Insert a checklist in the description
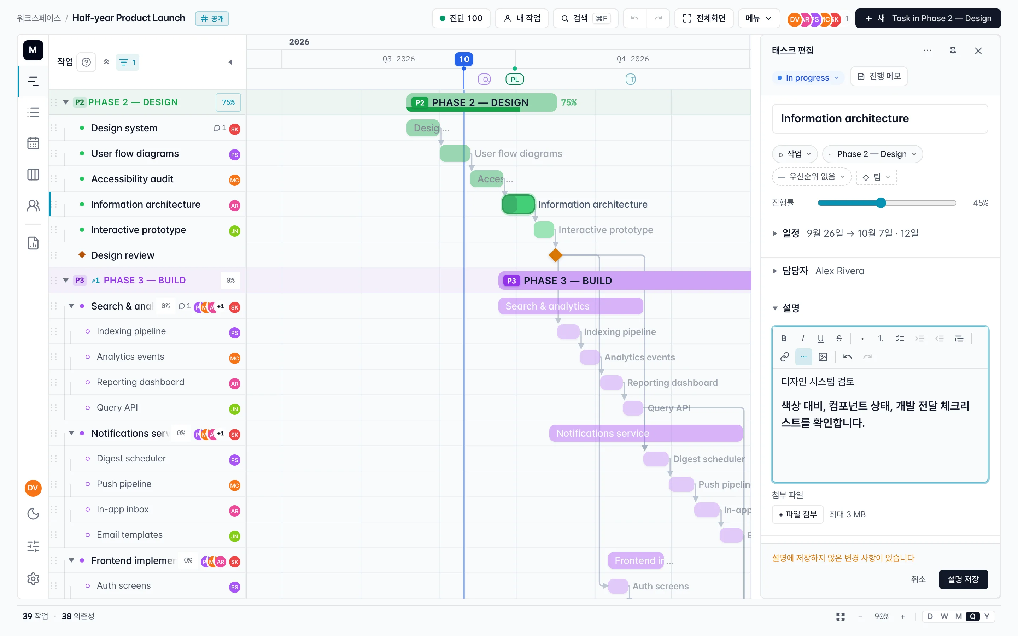Image resolution: width=1018 pixels, height=636 pixels. coord(900,338)
